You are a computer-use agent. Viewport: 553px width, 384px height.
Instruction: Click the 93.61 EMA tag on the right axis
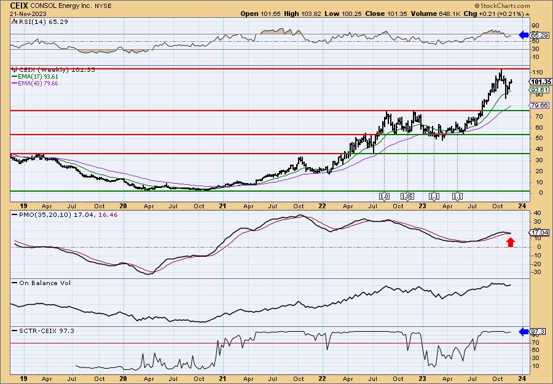pos(540,90)
